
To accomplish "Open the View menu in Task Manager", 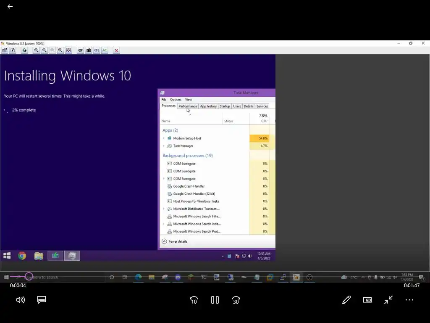I will [x=189, y=99].
